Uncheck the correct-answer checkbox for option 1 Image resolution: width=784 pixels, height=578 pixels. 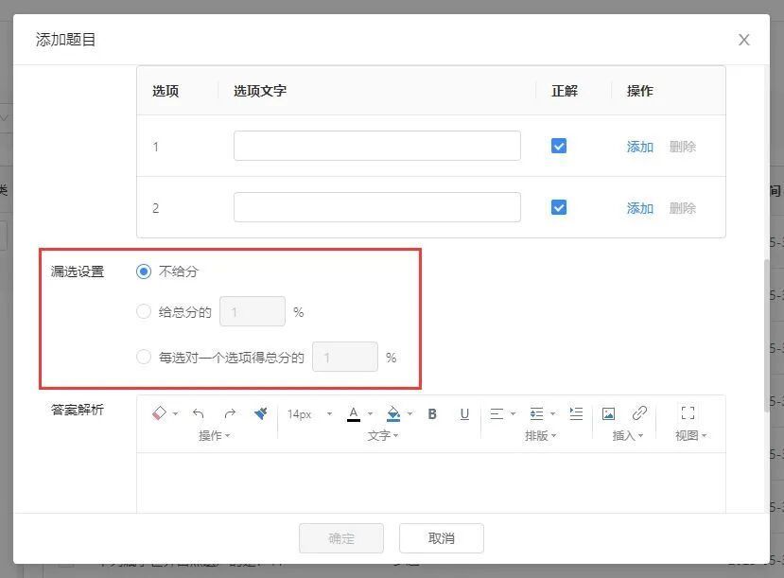[559, 145]
